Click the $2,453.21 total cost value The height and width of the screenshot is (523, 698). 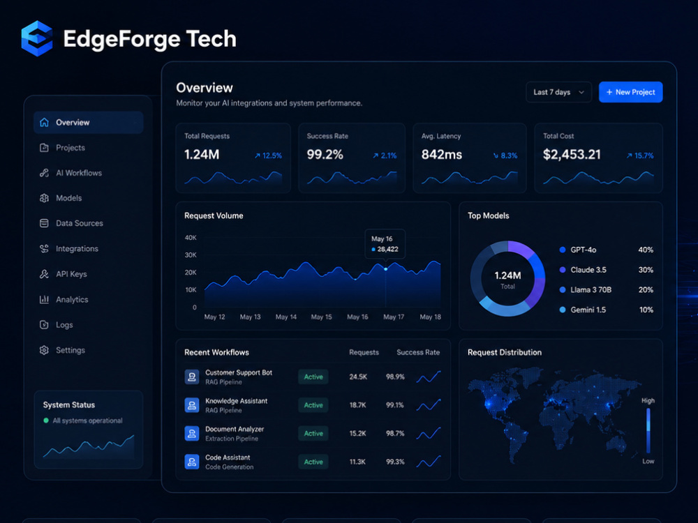point(572,155)
